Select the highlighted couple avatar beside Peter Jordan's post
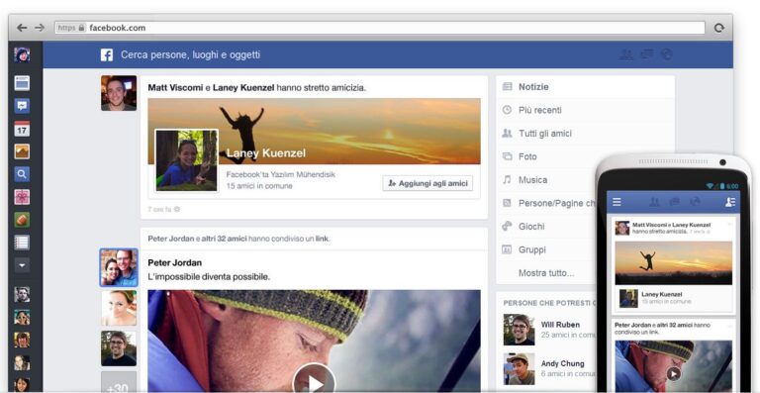 (x=119, y=267)
